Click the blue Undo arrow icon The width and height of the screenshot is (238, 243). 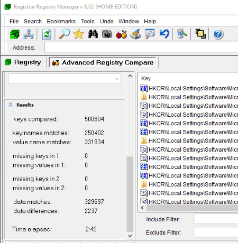pos(164,34)
